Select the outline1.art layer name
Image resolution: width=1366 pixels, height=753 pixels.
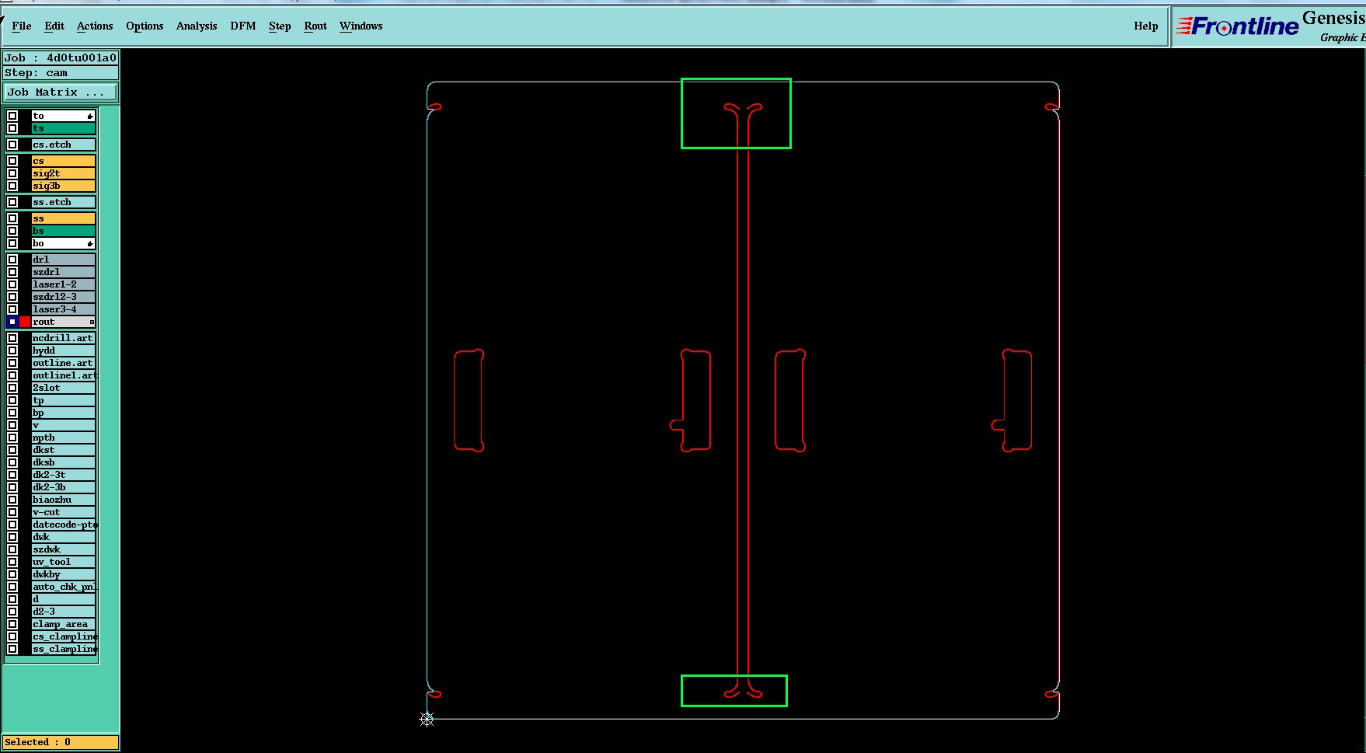tap(64, 375)
